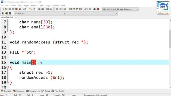Click the Save file toolbar icon
The image size is (171, 96).
10,9
